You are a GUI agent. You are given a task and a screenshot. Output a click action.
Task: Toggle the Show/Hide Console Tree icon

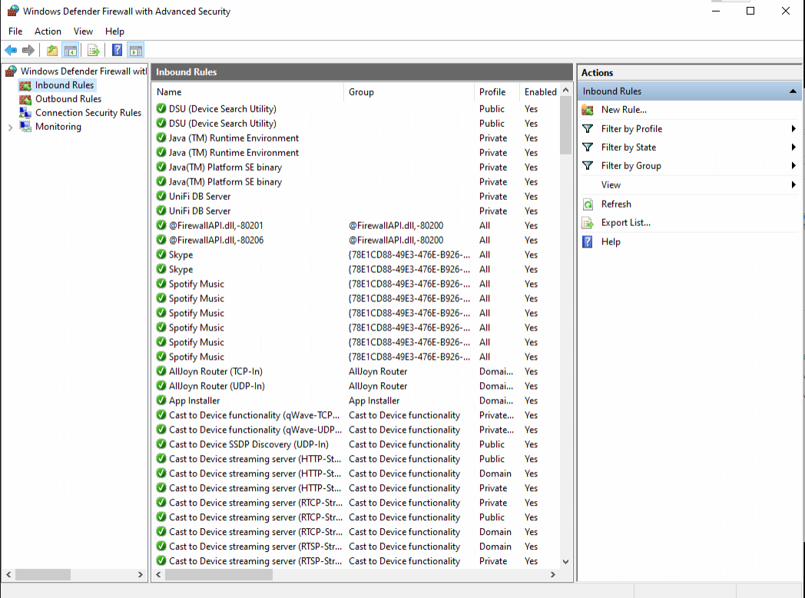[71, 51]
